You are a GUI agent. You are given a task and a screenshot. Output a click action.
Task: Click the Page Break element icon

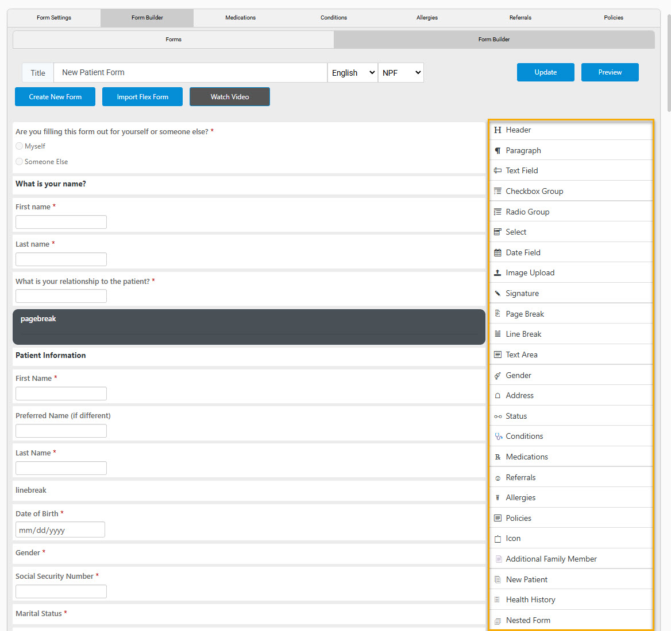pyautogui.click(x=498, y=314)
